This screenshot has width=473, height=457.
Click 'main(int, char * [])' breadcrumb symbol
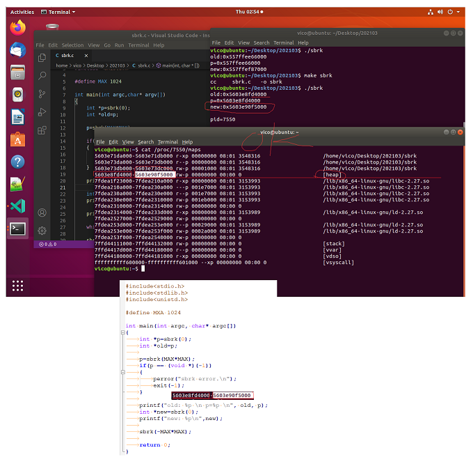click(x=178, y=65)
